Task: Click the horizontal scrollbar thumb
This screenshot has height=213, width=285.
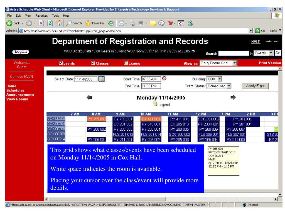Action: [107, 199]
